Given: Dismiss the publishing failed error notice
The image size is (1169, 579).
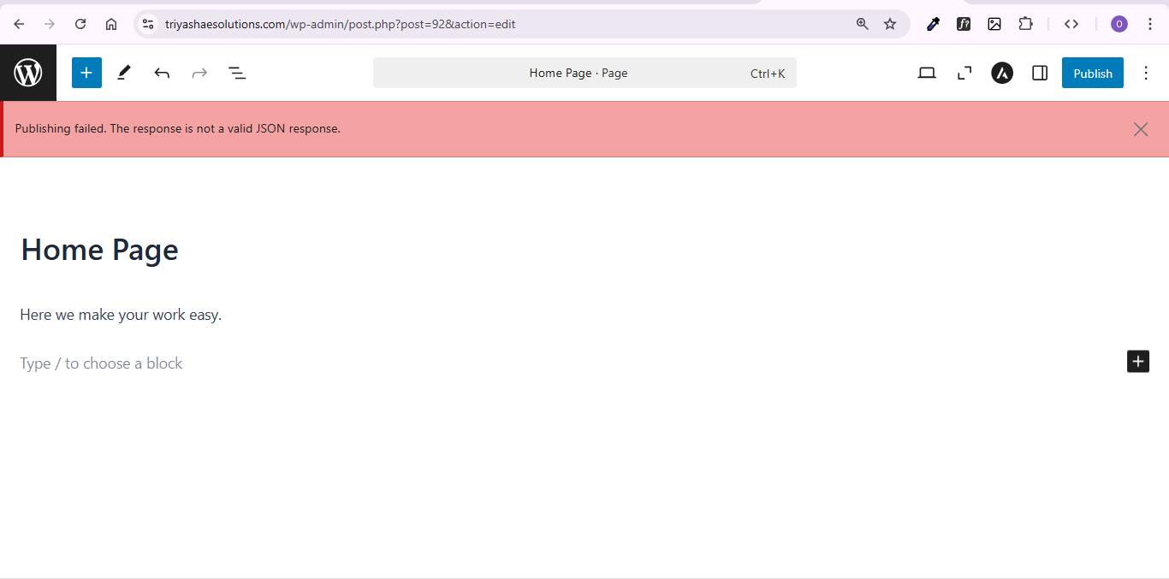Looking at the screenshot, I should (1140, 128).
